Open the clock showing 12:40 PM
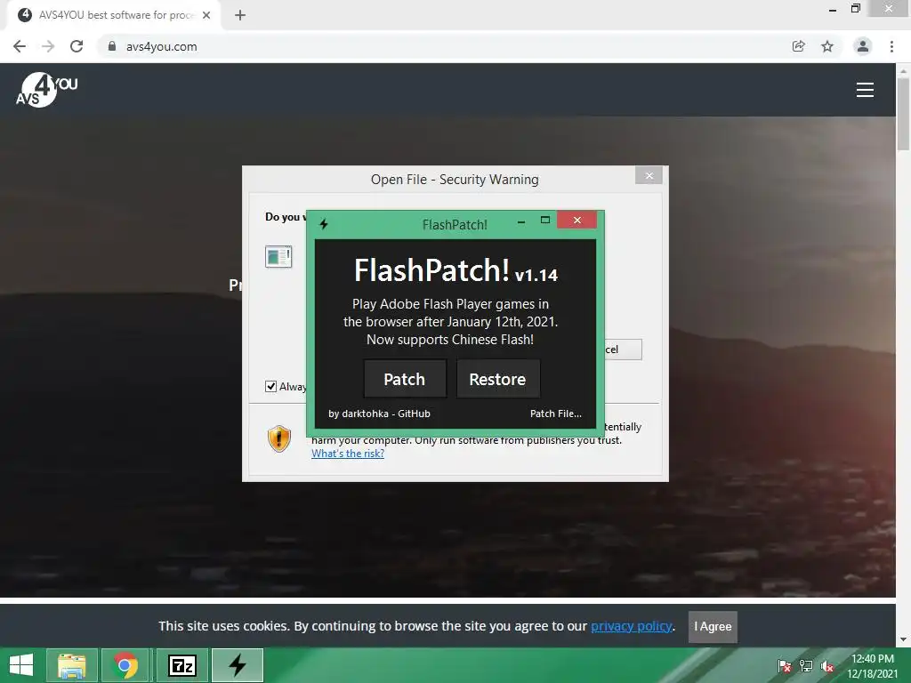Viewport: 911px width, 683px height. pyautogui.click(x=872, y=666)
